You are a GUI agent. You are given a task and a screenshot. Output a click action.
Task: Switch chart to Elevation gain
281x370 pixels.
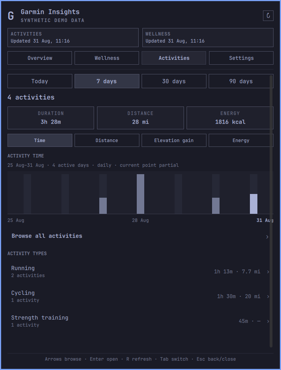point(174,141)
